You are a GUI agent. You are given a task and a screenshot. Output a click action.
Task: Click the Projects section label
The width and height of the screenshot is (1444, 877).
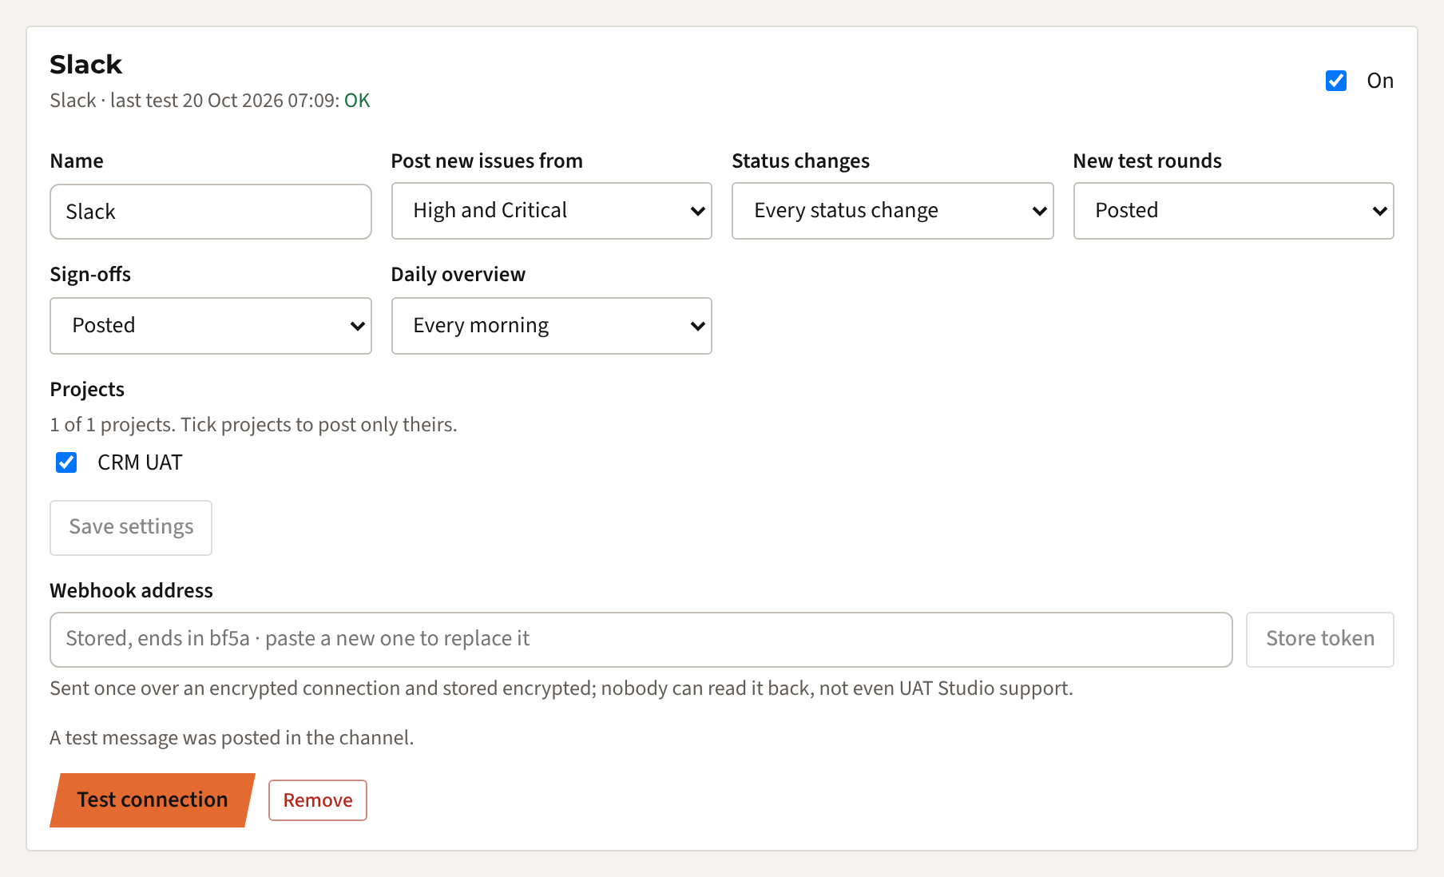click(x=87, y=390)
